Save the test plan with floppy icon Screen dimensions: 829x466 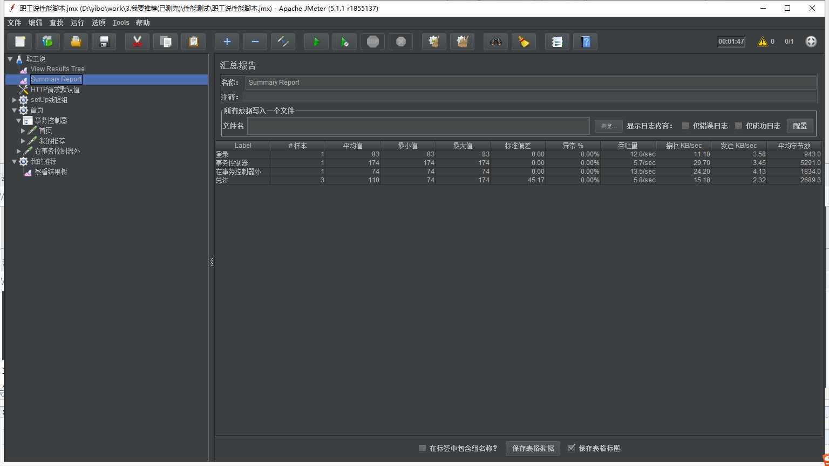coord(104,42)
